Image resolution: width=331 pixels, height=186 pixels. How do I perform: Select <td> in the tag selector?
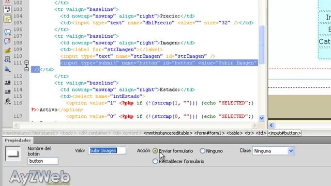[x=261, y=133]
